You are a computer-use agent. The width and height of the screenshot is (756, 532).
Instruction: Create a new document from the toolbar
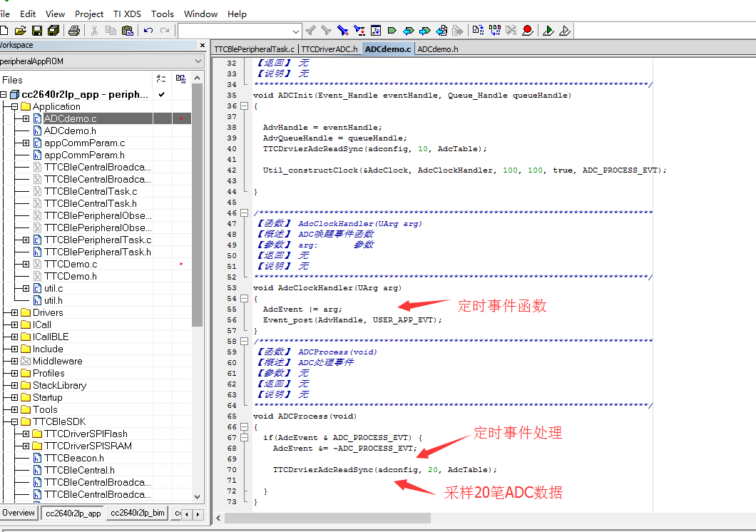tap(4, 31)
